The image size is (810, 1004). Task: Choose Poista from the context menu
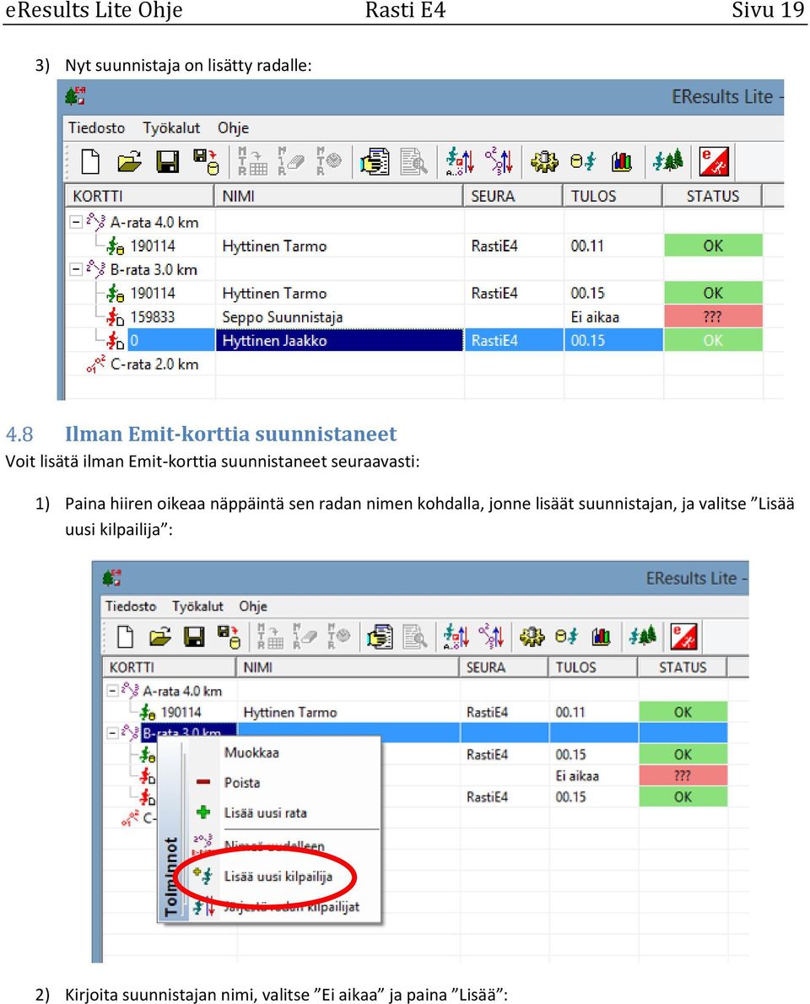[242, 782]
